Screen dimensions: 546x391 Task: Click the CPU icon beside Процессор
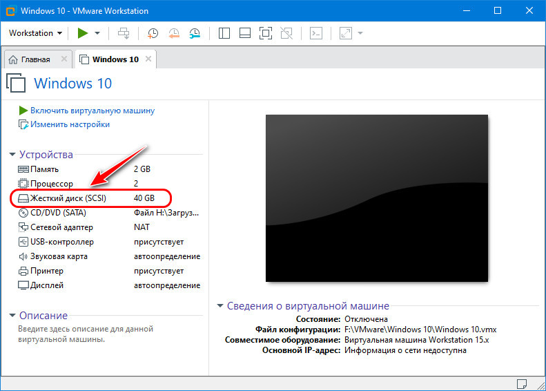coord(23,184)
